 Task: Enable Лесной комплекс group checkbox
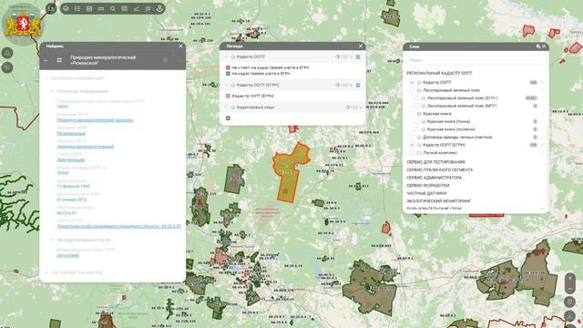tap(412, 153)
